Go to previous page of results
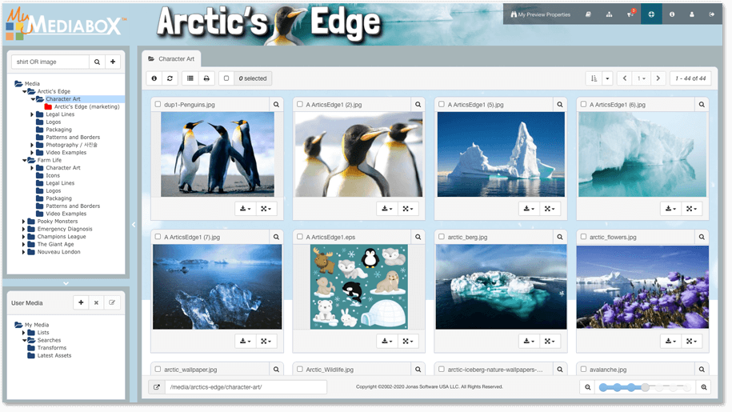 625,78
